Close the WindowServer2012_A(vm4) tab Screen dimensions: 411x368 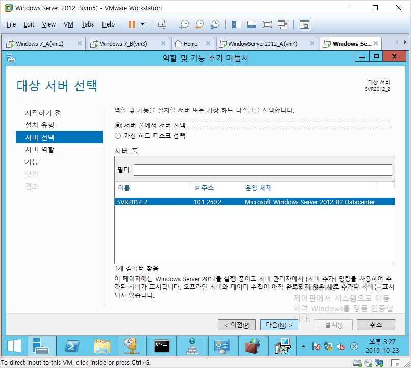point(312,43)
